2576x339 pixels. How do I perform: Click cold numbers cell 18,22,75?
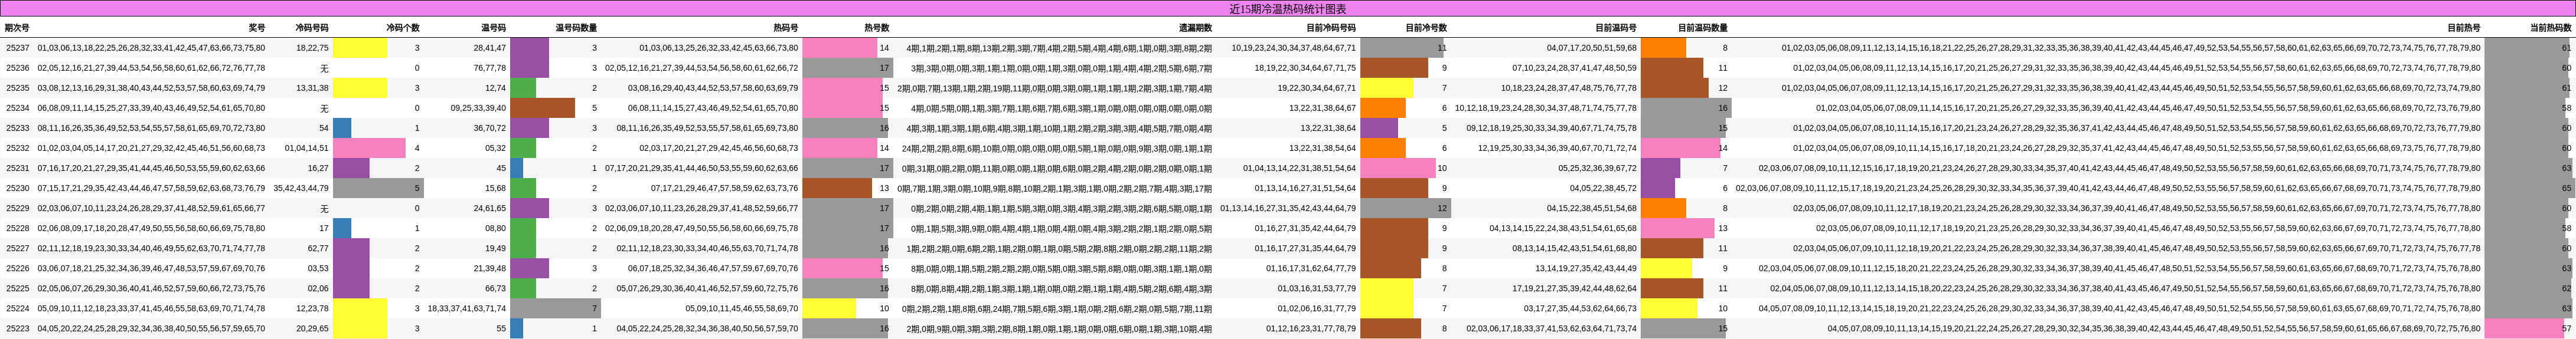click(312, 48)
